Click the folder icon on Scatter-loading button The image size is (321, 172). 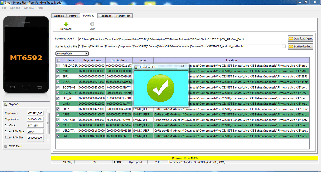pos(291,46)
